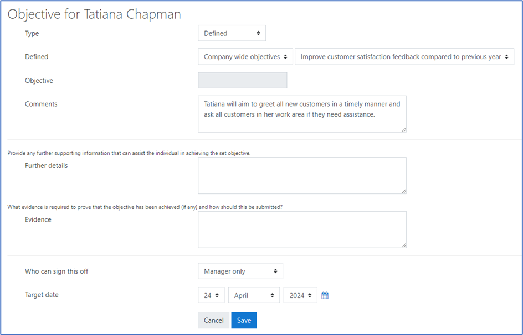Image resolution: width=523 pixels, height=335 pixels.
Task: Click the Type field label
Action: point(32,33)
